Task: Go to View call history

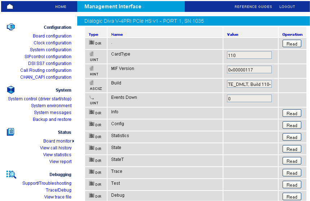Action: [x=56, y=148]
